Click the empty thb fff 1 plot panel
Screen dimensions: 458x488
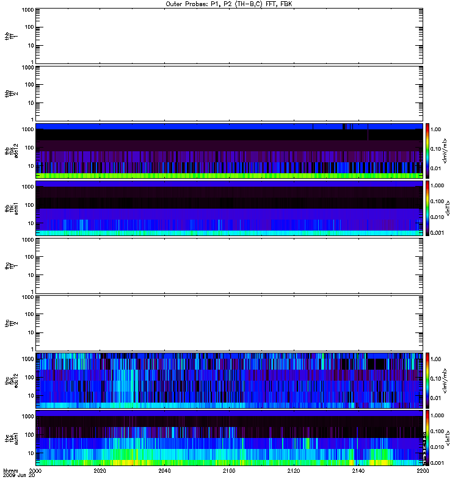click(x=229, y=36)
